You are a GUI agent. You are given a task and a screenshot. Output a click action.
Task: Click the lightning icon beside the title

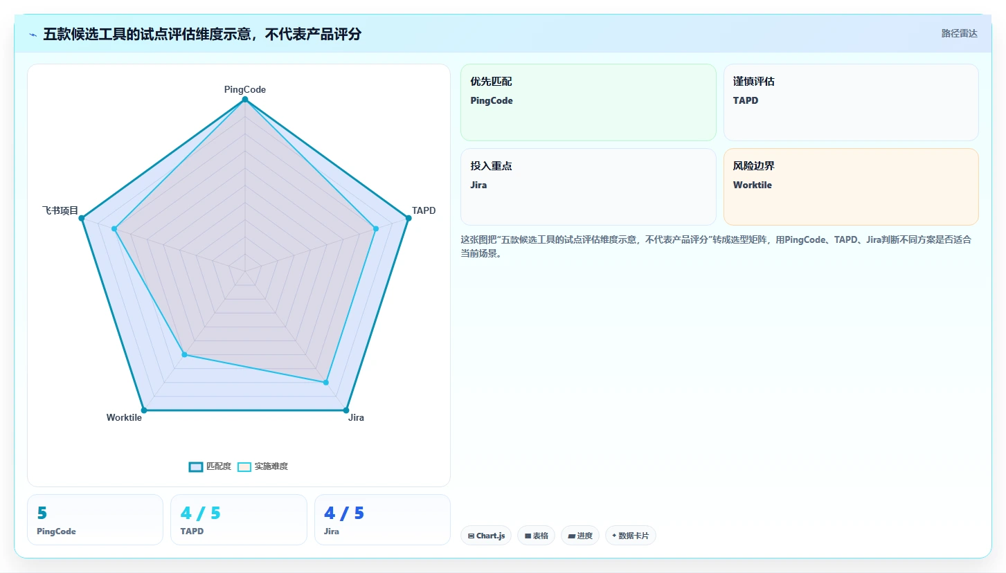33,35
